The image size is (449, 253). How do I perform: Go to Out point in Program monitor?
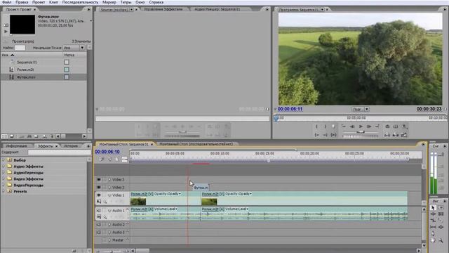tap(325, 134)
